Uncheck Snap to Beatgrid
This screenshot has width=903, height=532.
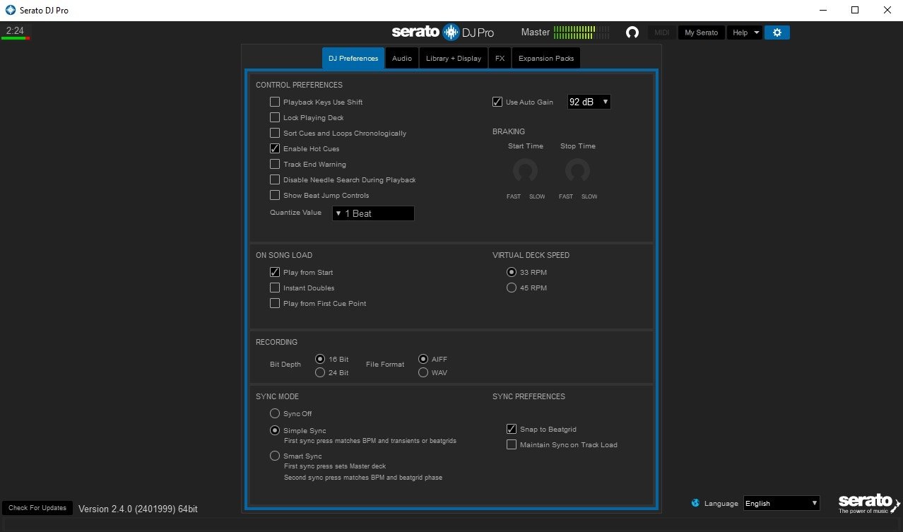click(512, 429)
